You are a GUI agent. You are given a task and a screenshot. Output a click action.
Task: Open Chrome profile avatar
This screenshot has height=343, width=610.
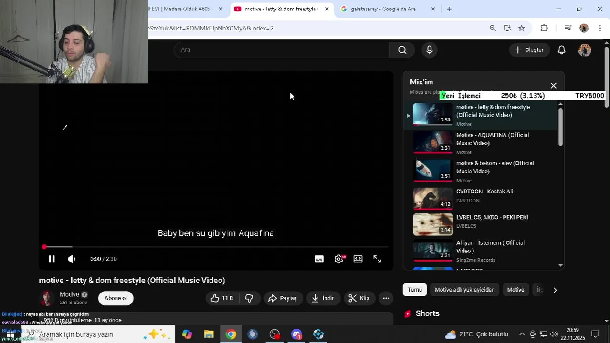tap(584, 28)
